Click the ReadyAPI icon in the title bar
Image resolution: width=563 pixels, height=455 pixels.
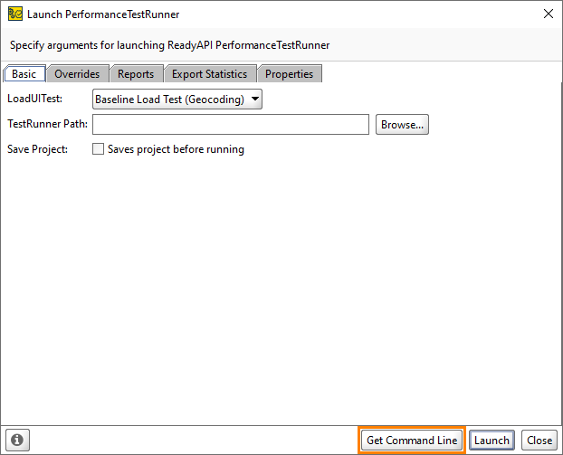[15, 14]
